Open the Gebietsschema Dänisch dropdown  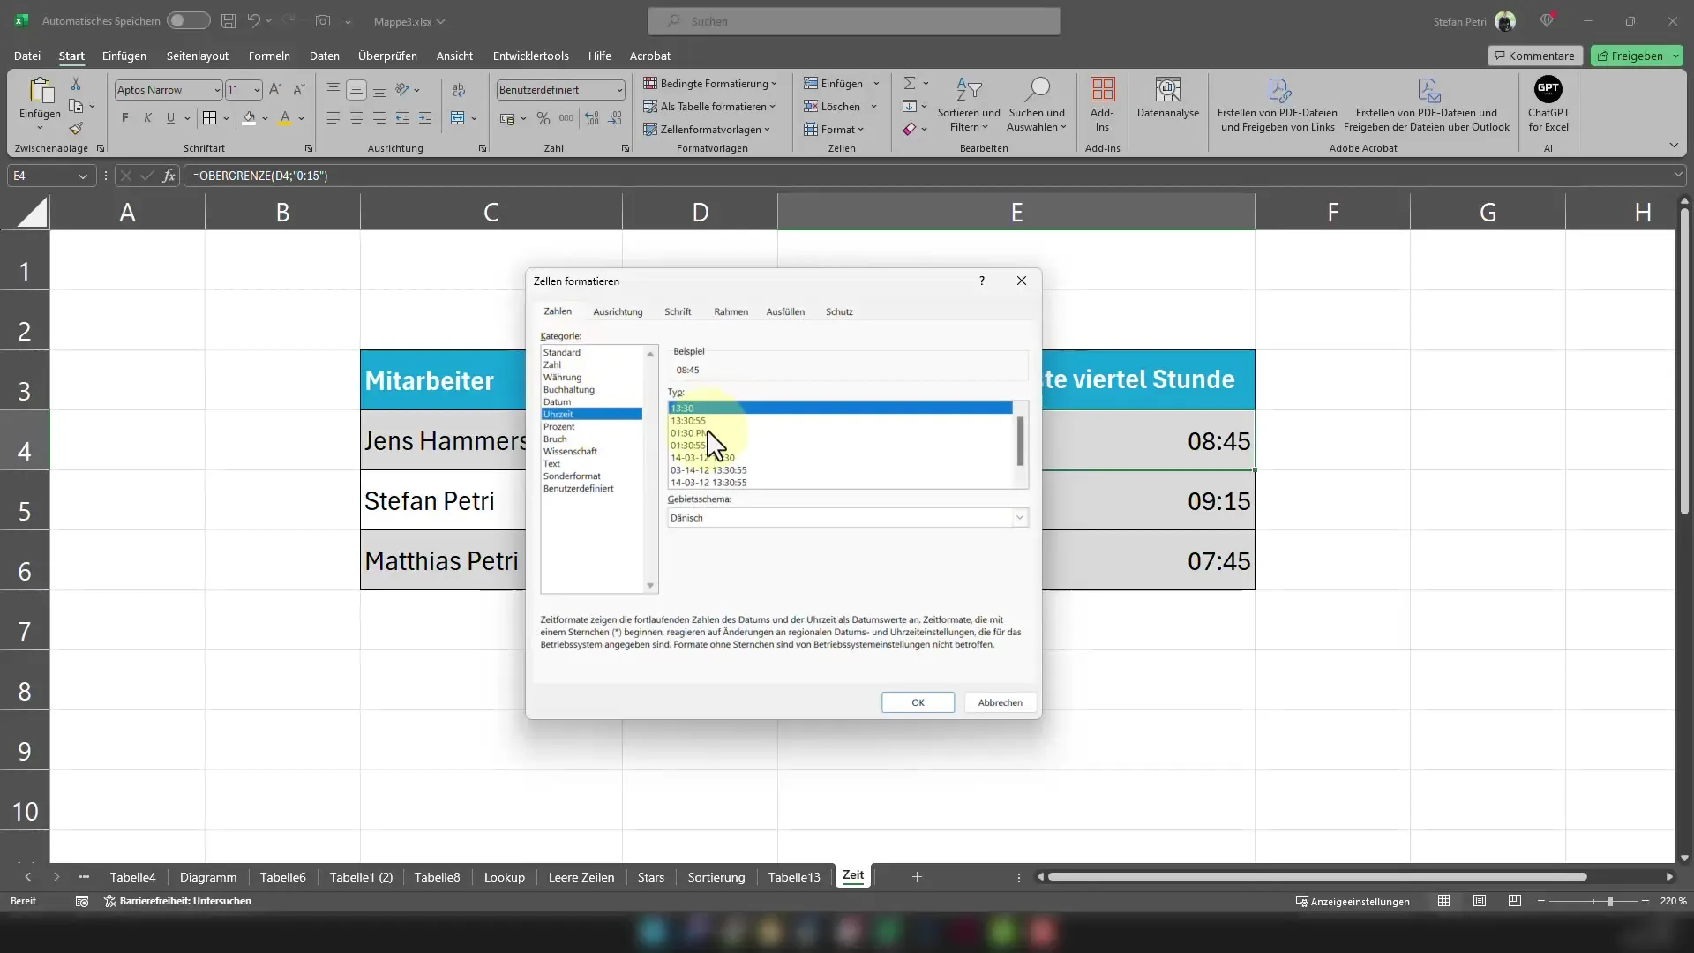[1020, 518]
